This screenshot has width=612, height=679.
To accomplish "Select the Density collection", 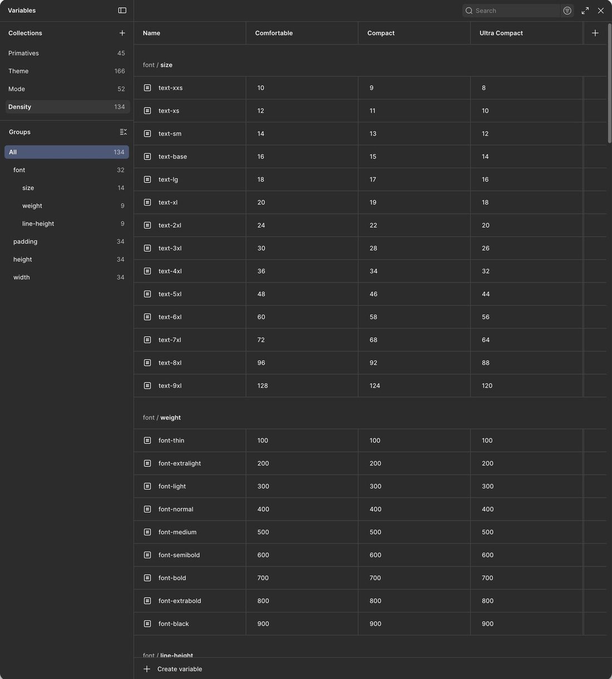I will pyautogui.click(x=67, y=106).
